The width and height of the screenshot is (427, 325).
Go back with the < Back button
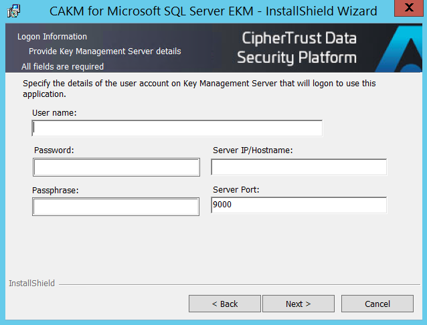pos(224,304)
